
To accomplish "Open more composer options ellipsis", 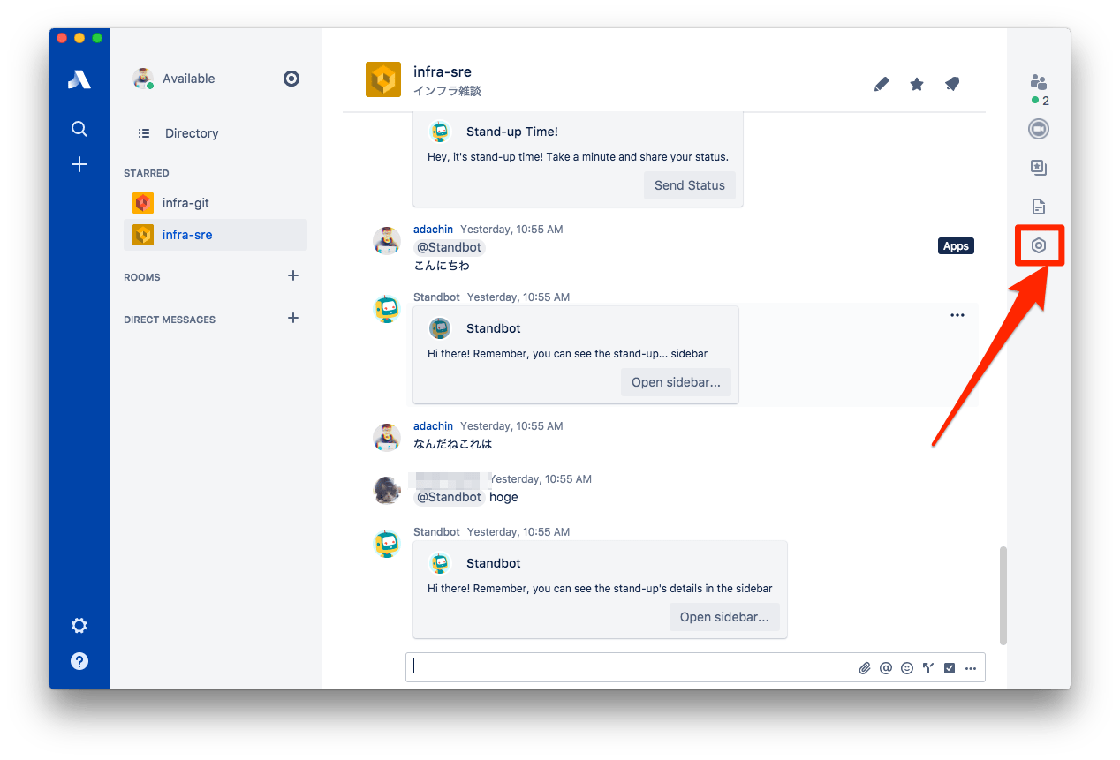I will coord(971,668).
